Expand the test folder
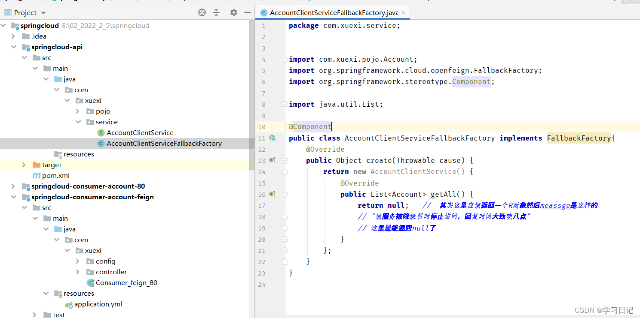640x318 pixels. coord(35,315)
